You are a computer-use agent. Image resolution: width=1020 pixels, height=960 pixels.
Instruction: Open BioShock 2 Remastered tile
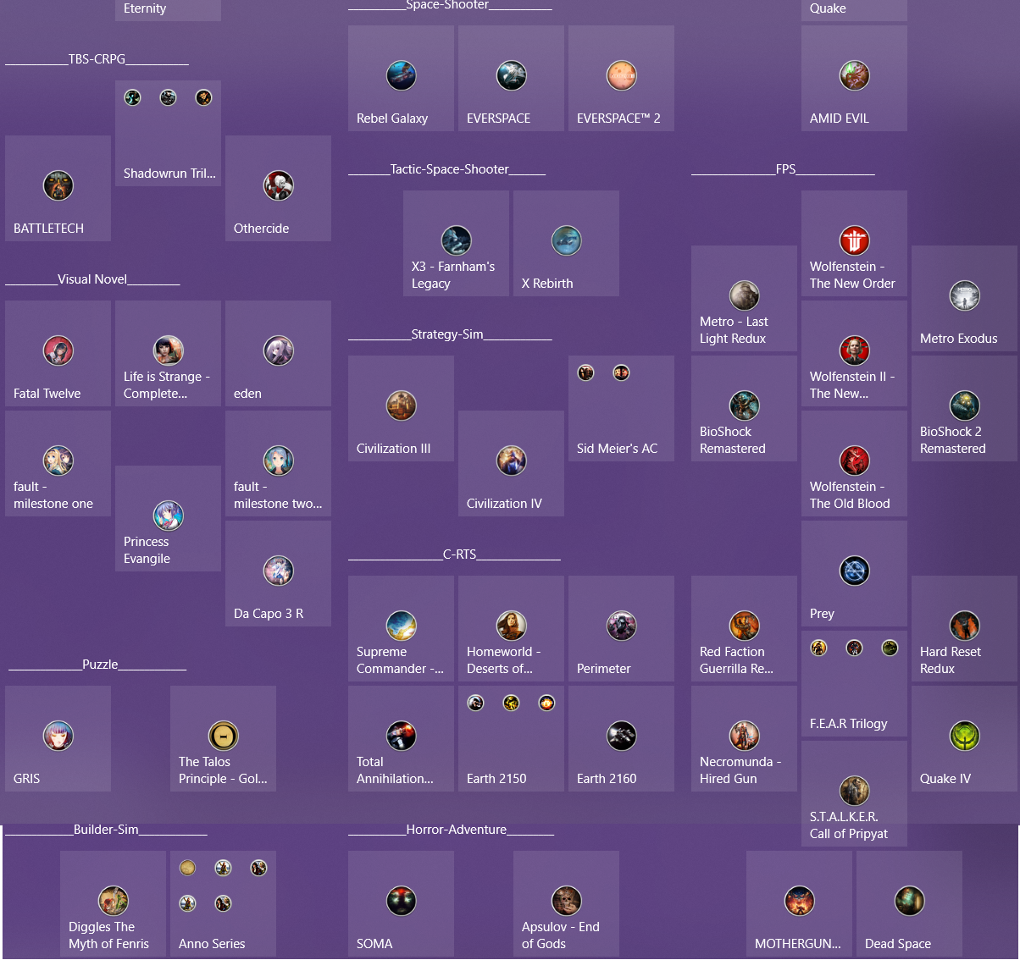(964, 408)
